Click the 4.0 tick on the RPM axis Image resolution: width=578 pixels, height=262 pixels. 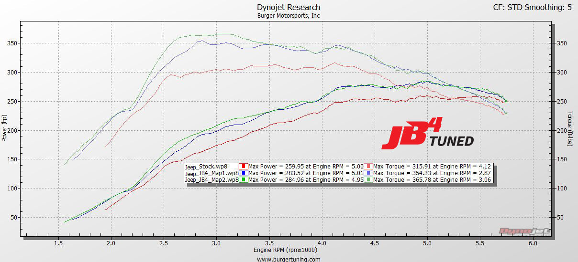point(322,243)
